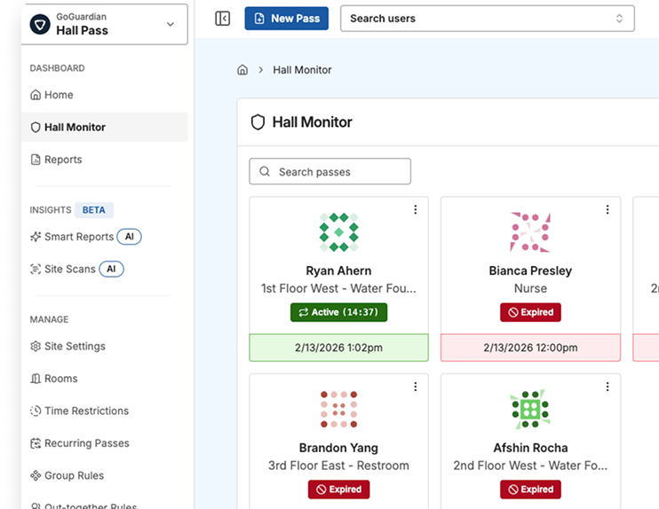659x509 pixels.
Task: Click the '1st Floor West - Water Fou...' destination
Action: [338, 288]
